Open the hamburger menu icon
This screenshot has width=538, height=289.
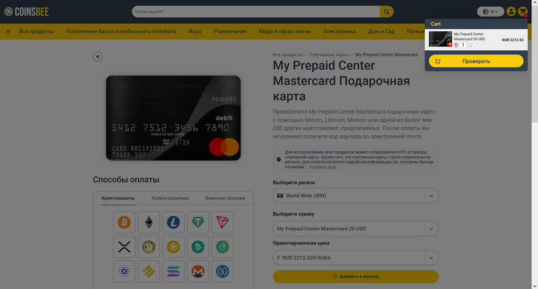(8, 31)
